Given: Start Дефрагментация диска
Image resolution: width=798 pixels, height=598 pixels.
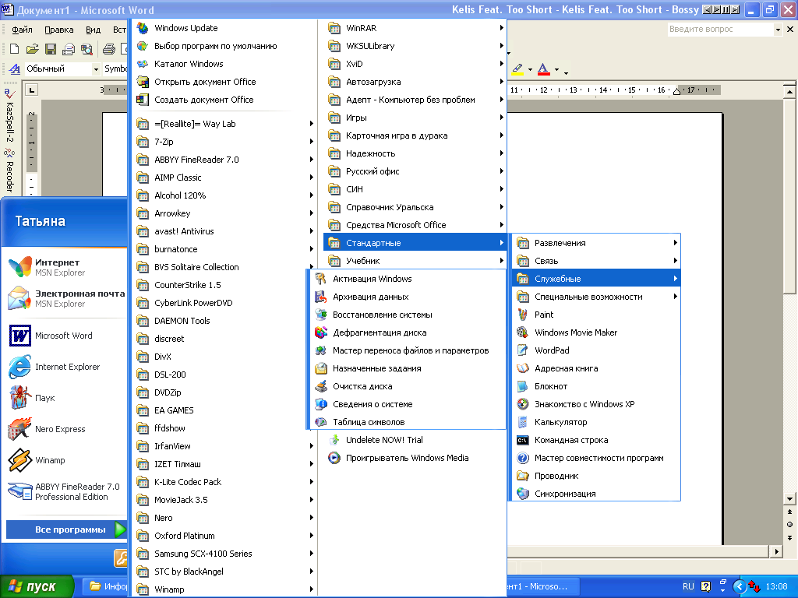Looking at the screenshot, I should point(408,332).
